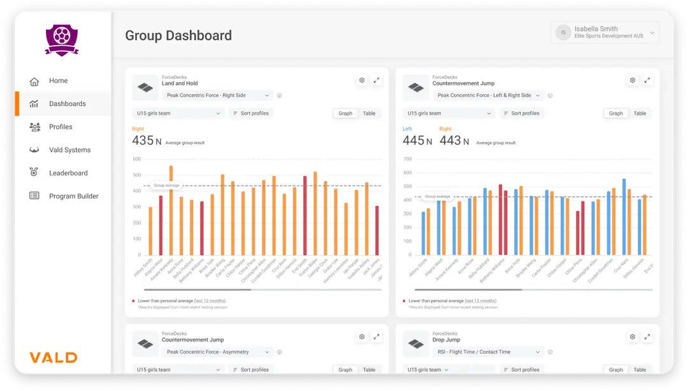Switch Land and Hold to Table view

point(369,113)
